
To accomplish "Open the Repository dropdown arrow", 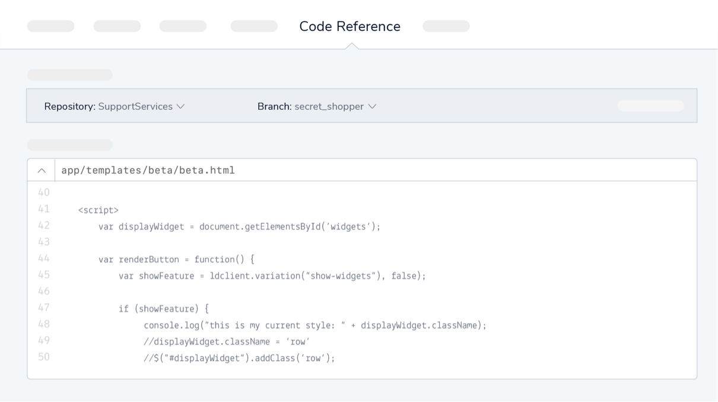I will click(181, 107).
